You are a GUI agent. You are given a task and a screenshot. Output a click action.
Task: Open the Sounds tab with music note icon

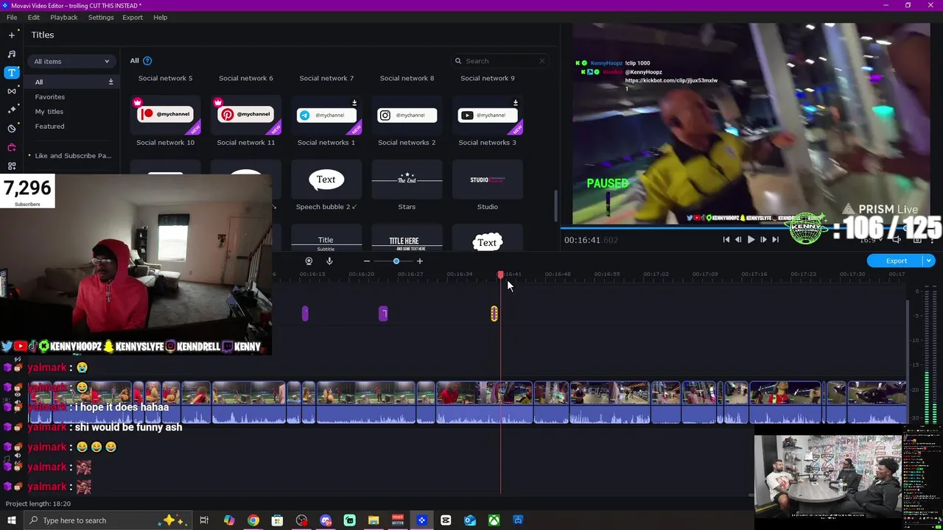(x=12, y=54)
